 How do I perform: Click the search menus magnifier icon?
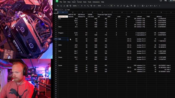coord(58,6)
